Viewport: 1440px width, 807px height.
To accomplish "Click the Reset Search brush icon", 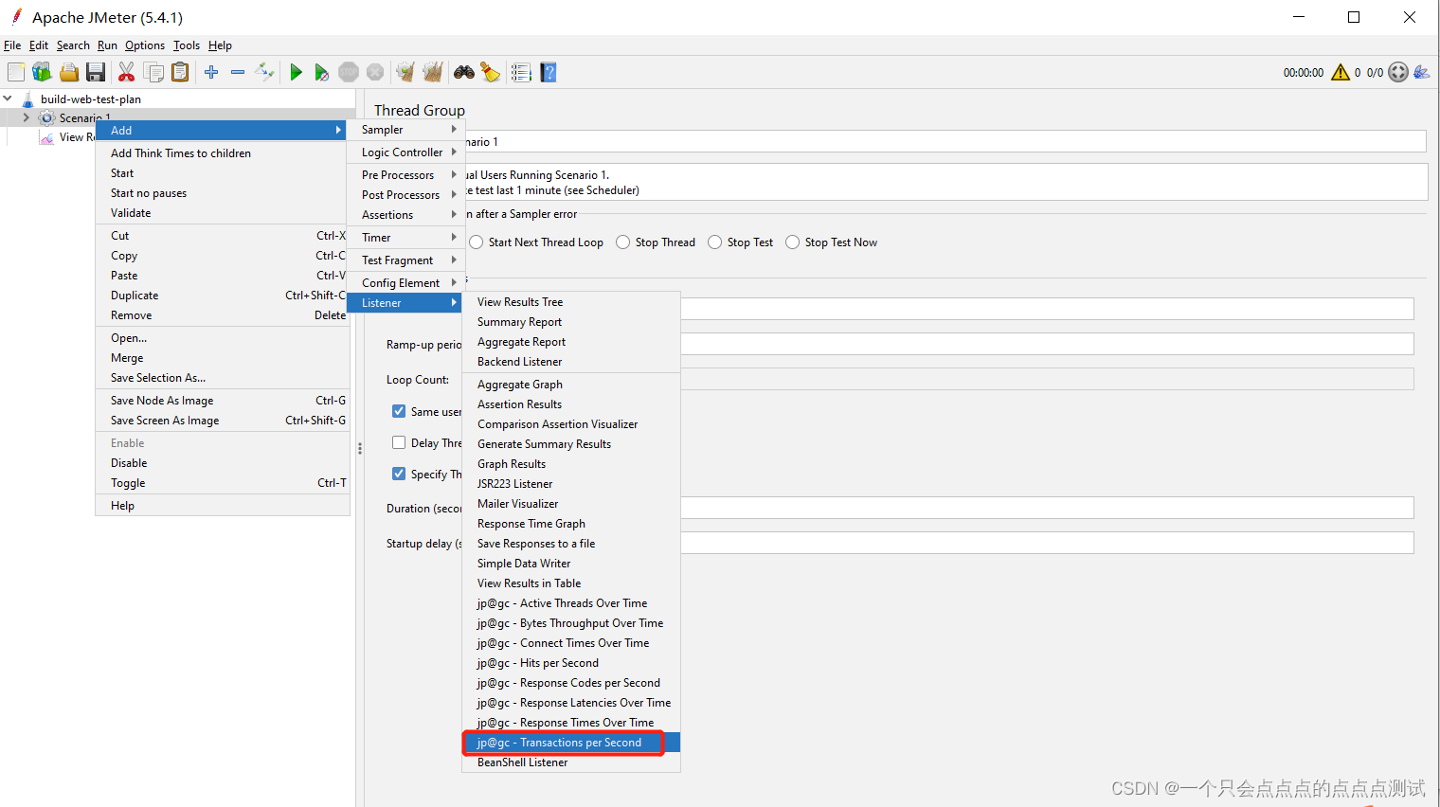I will pos(491,72).
